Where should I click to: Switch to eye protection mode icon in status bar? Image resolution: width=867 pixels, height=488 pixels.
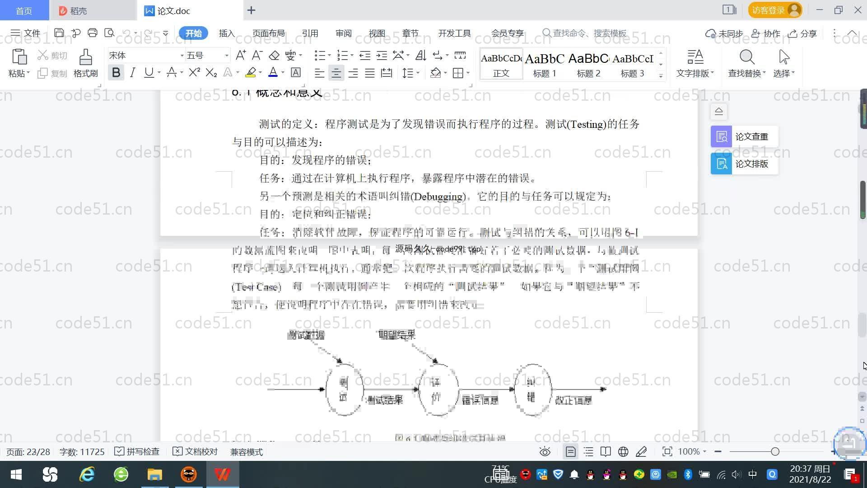coord(545,452)
